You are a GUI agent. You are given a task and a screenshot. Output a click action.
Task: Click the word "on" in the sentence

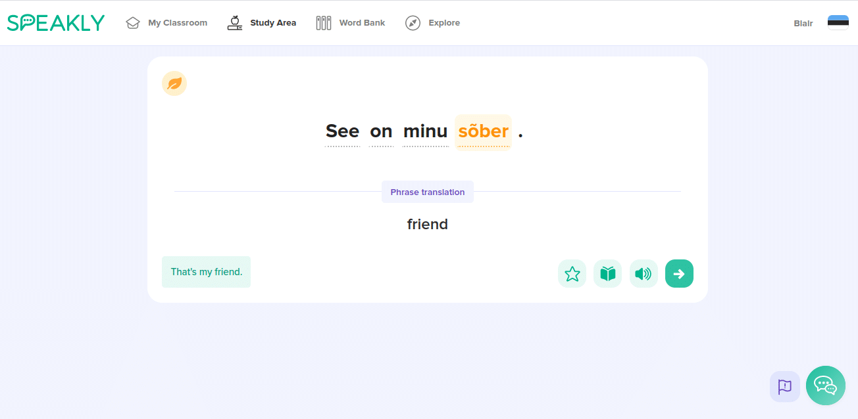click(x=381, y=131)
